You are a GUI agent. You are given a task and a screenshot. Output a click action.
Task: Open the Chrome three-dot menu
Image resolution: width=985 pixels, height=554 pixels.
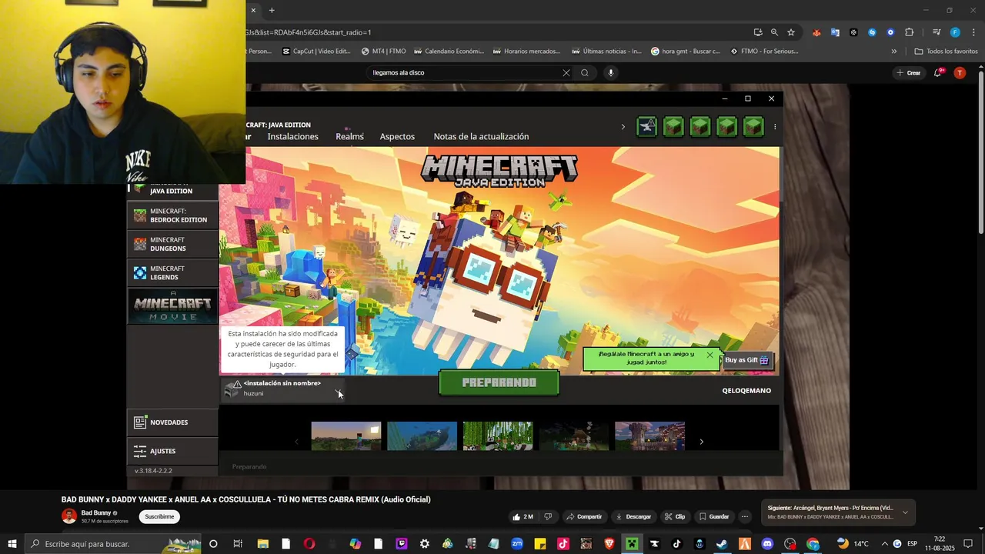(x=974, y=32)
